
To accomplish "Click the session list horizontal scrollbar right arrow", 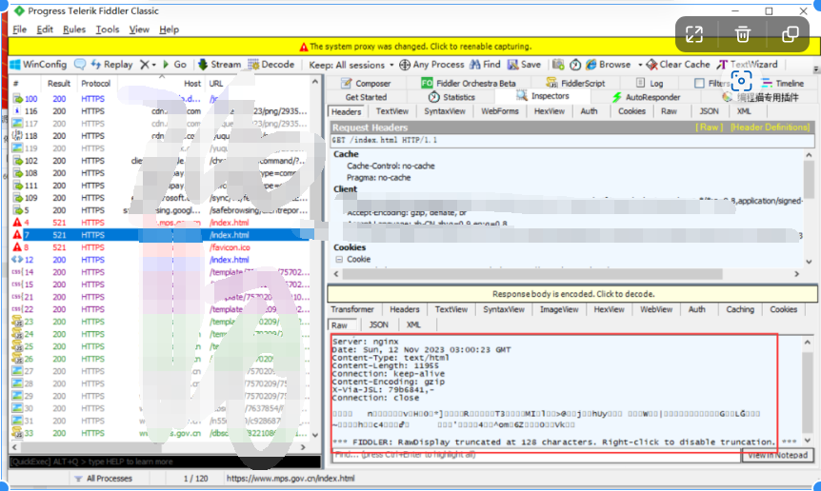I will 303,447.
